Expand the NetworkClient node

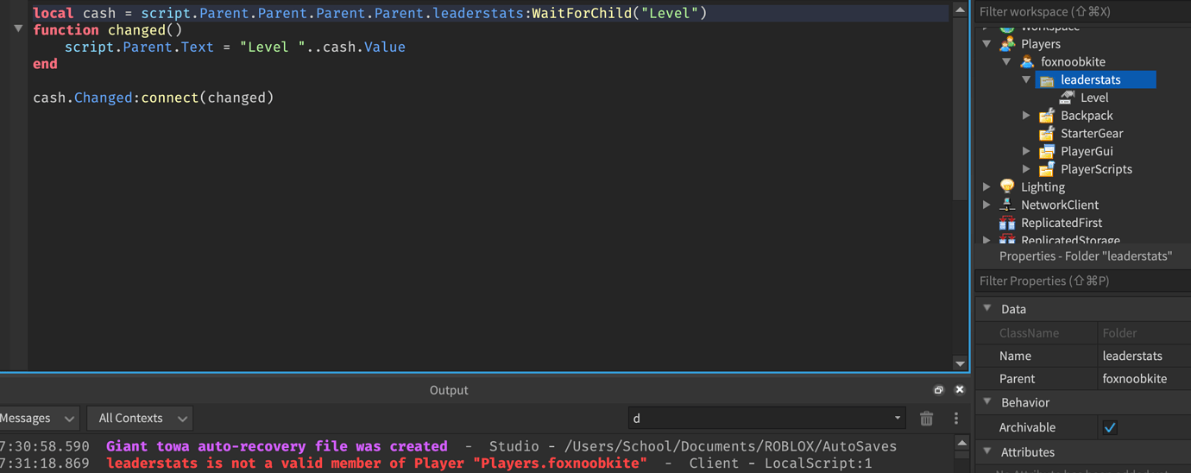tap(987, 205)
